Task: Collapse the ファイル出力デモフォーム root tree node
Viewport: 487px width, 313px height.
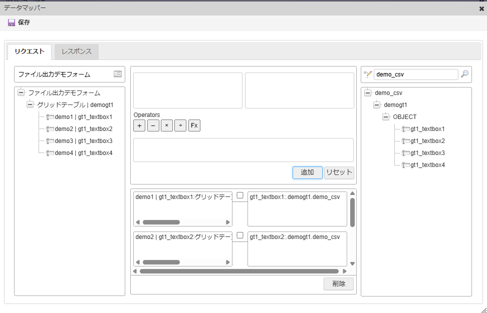Action: 21,93
